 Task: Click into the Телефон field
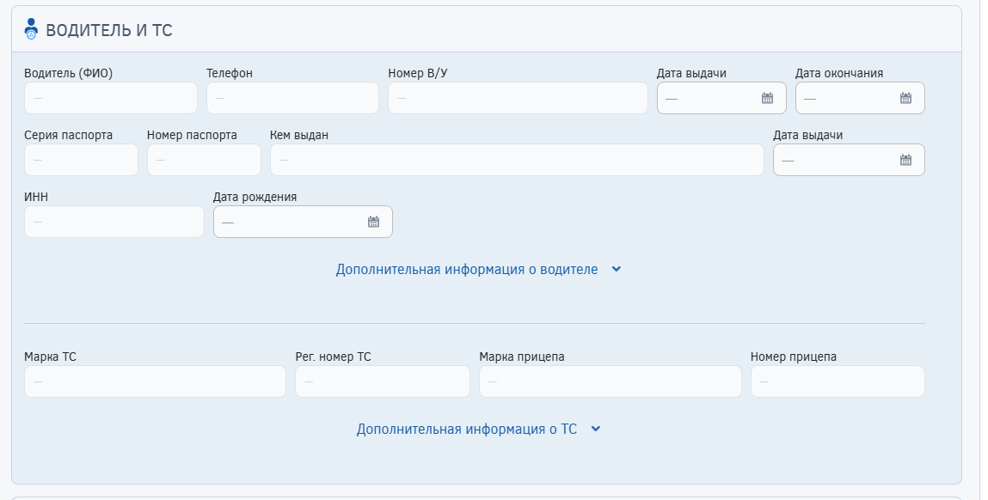pos(292,98)
